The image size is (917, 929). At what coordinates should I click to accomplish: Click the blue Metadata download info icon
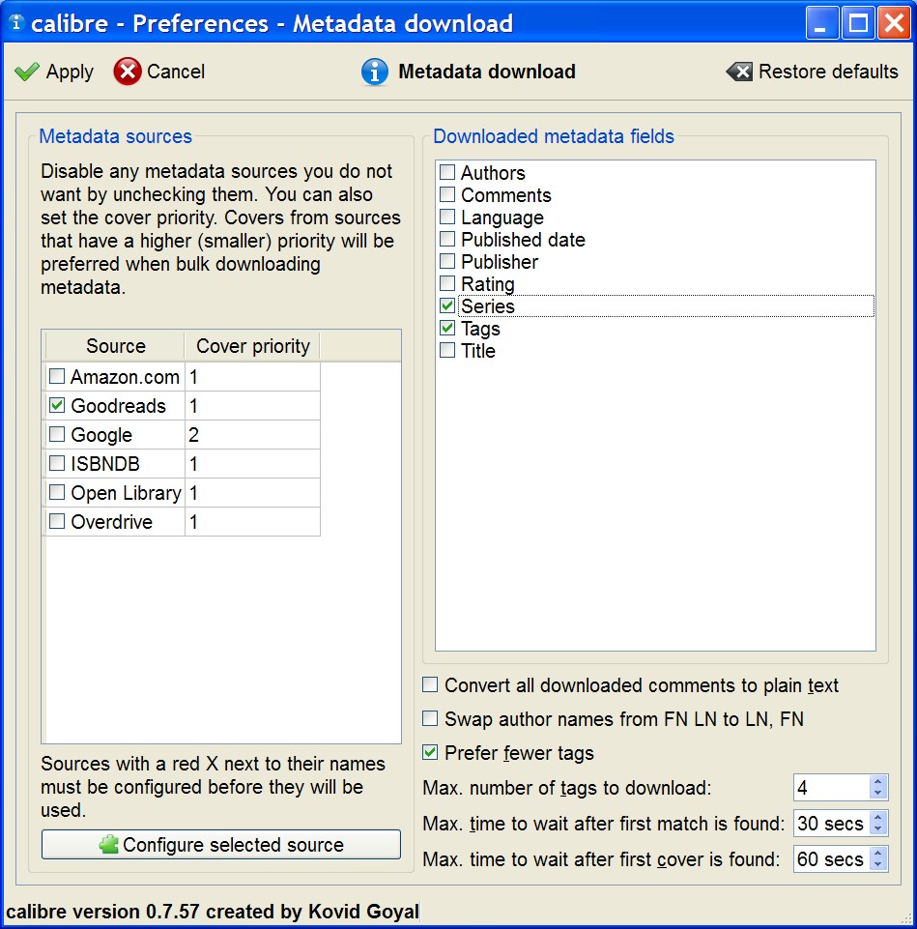(x=374, y=72)
